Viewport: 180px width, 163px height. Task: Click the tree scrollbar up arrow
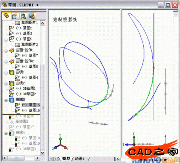pos(42,23)
